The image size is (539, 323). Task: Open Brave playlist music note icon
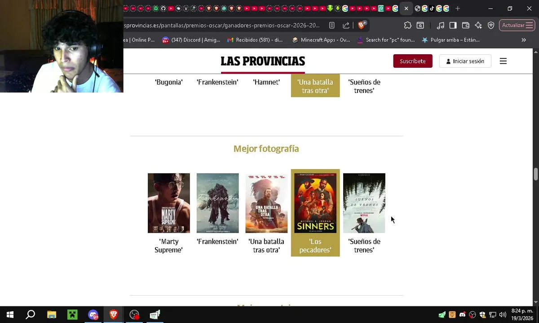click(x=441, y=26)
